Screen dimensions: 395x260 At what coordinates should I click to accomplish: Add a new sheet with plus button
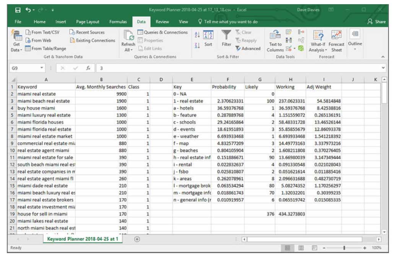pyautogui.click(x=137, y=239)
